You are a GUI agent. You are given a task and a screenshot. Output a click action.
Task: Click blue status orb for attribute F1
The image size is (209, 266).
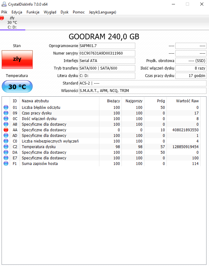tap(6, 163)
